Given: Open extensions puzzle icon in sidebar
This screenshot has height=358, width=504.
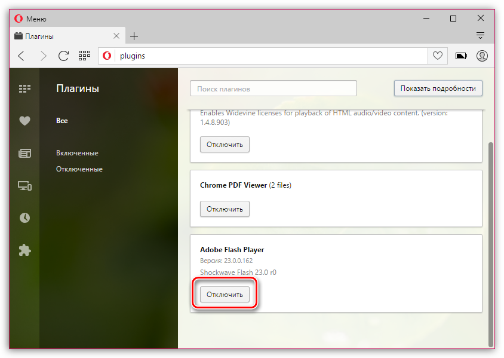Looking at the screenshot, I should tap(24, 250).
